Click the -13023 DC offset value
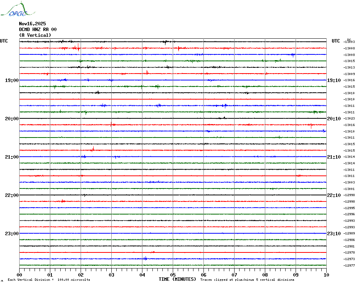The image size is (357, 285). 349,118
